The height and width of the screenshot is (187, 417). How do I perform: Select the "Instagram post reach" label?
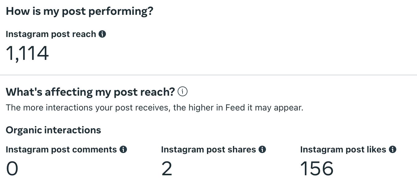pos(51,34)
